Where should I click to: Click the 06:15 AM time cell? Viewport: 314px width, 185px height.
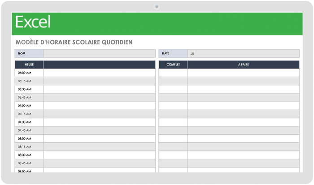tap(29, 81)
